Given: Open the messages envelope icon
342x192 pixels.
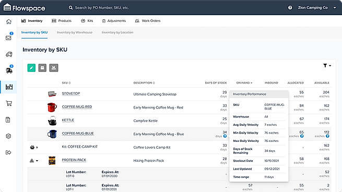Looking at the screenshot, I should (x=8, y=38).
